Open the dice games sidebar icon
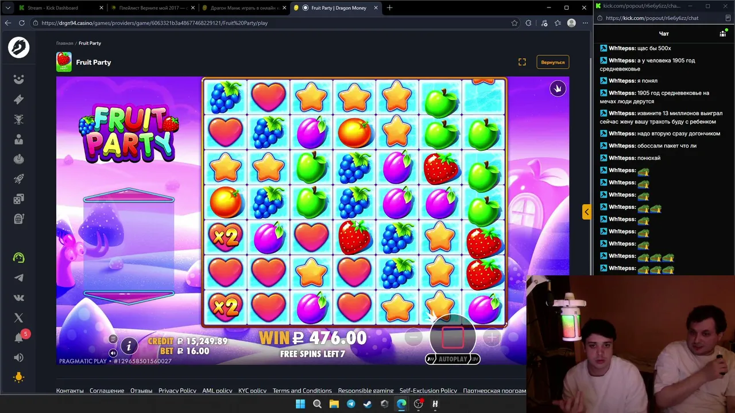The height and width of the screenshot is (413, 735). pos(18,199)
